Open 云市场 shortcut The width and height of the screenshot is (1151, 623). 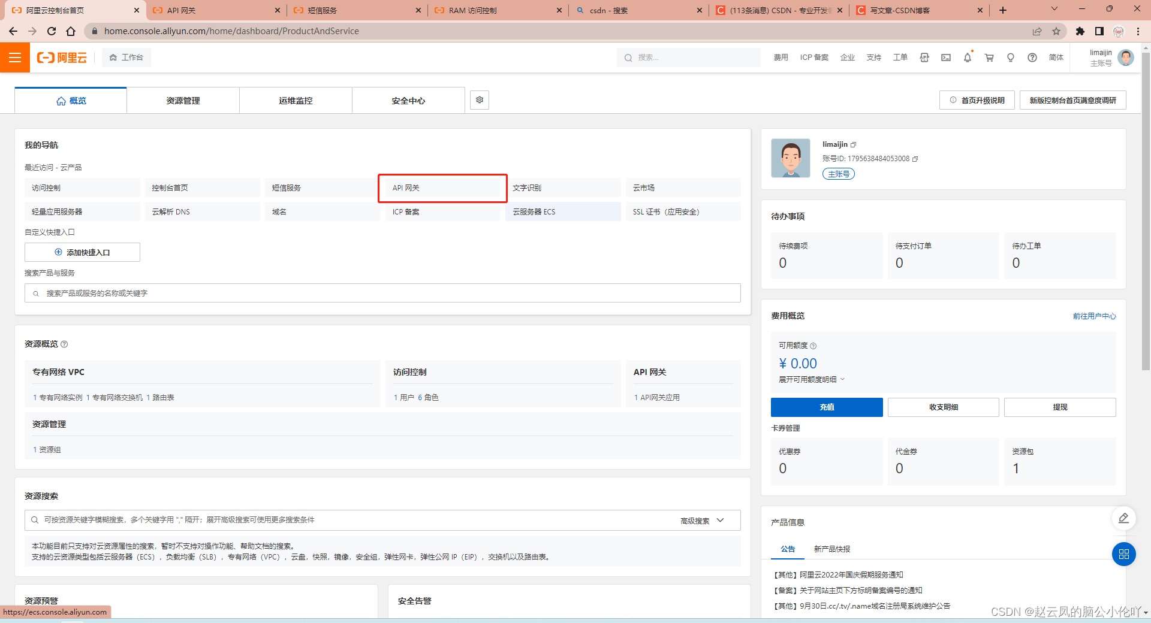[683, 187]
